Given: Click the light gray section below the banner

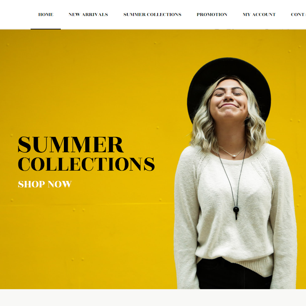Looking at the screenshot, I should (153, 298).
